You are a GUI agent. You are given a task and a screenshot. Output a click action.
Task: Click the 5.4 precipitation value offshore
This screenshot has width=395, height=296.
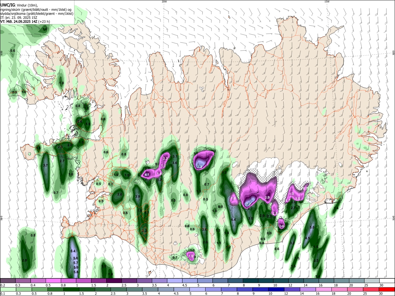pyautogui.click(x=73, y=251)
